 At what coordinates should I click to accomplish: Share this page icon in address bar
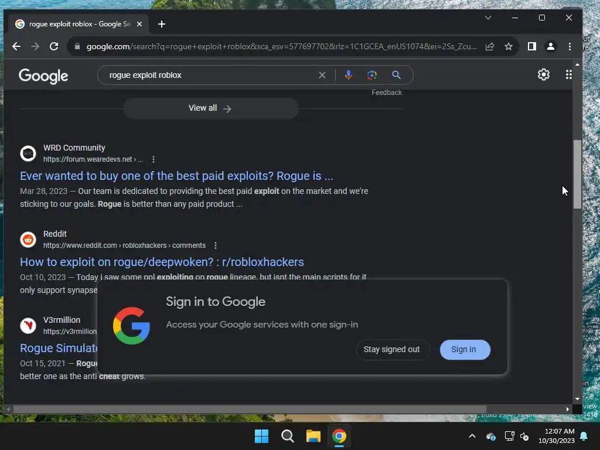click(490, 47)
